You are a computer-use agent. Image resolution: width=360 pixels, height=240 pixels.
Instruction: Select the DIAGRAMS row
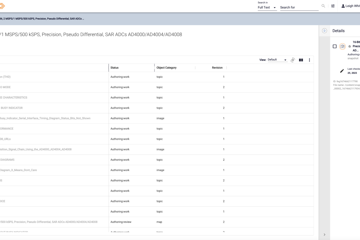(157, 160)
